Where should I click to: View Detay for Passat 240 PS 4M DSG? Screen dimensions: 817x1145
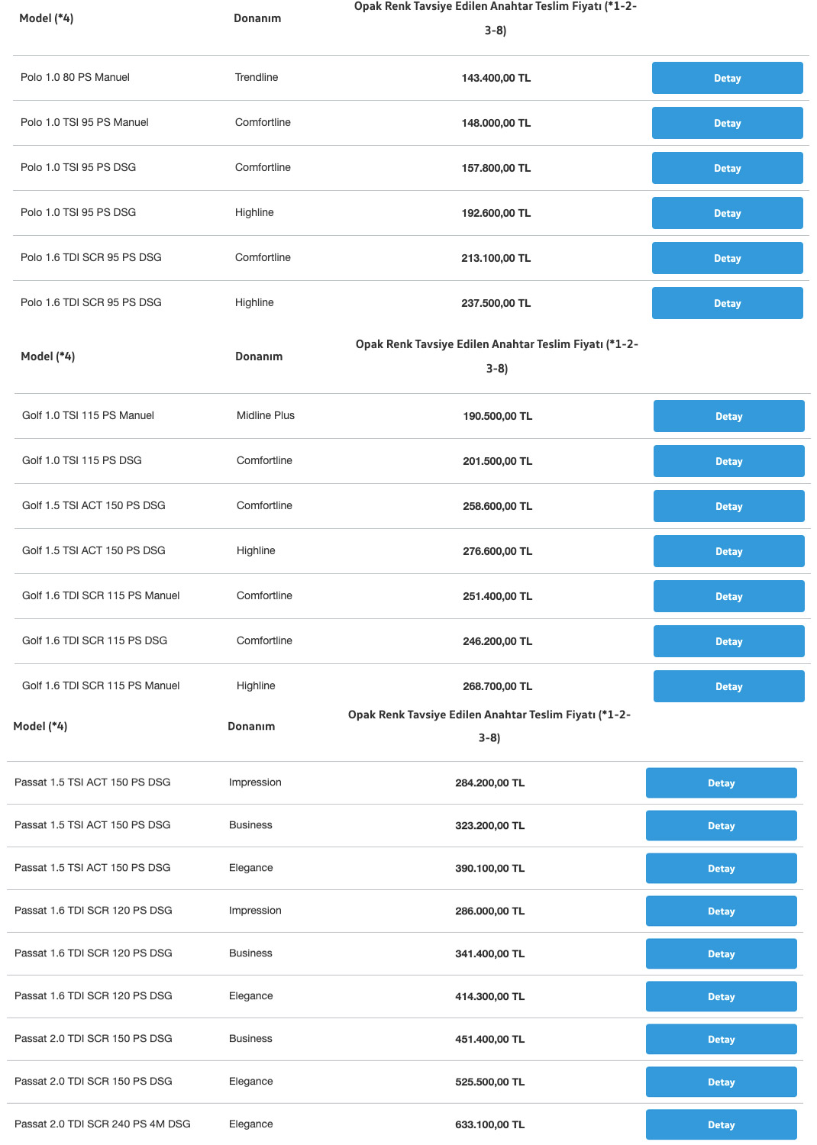point(721,1125)
